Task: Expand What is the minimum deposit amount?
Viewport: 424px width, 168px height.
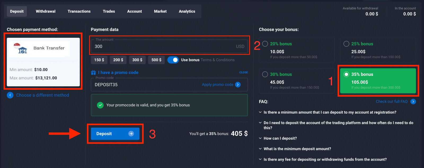Action: 297,149
